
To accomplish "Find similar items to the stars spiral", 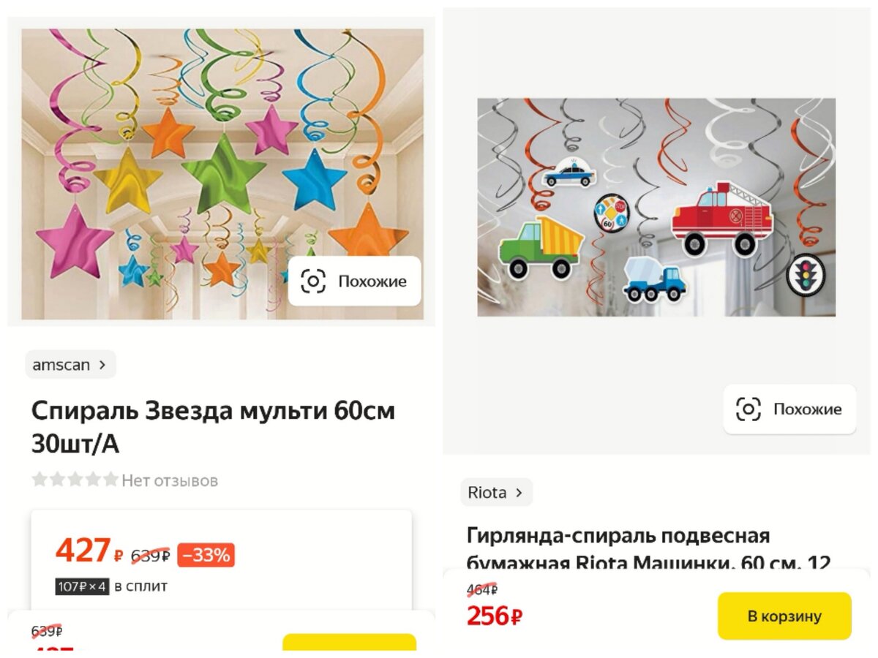I will click(355, 281).
